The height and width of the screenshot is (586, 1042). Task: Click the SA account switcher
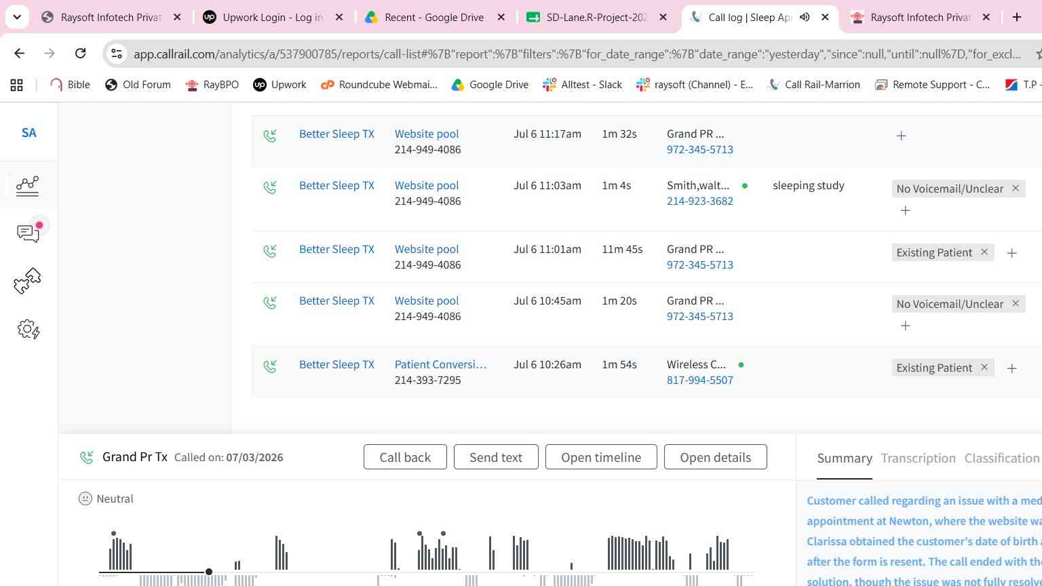28,133
